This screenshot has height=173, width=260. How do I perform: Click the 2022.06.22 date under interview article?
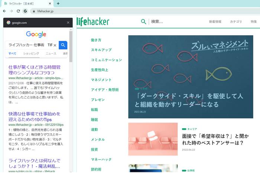(x=188, y=150)
